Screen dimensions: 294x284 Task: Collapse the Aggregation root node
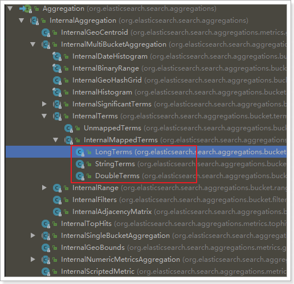click(10, 9)
